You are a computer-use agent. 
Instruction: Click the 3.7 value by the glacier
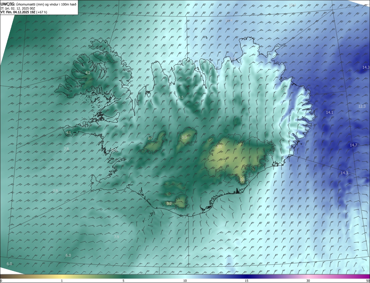coord(150,138)
